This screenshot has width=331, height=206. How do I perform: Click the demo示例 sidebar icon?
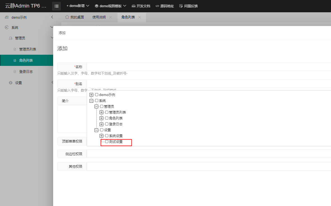pos(7,17)
